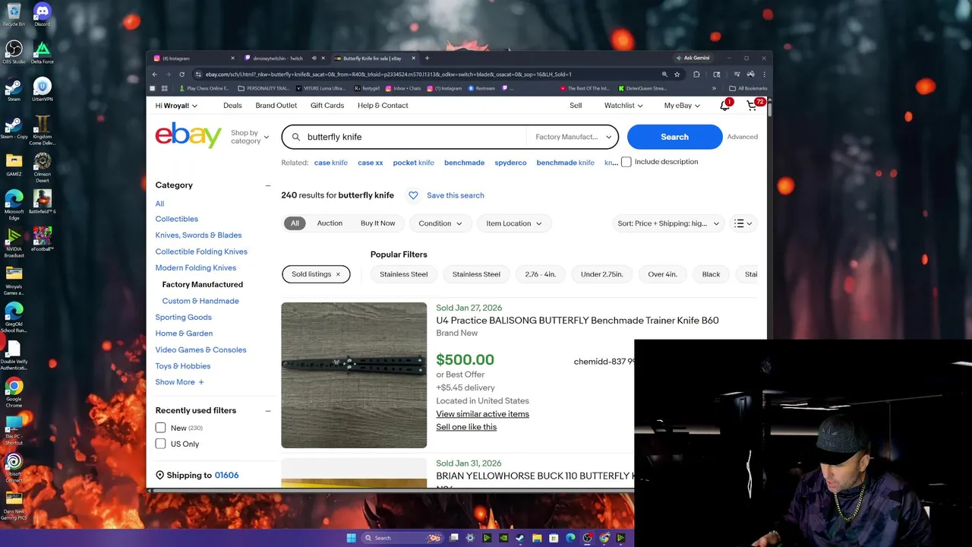Viewport: 972px width, 547px height.
Task: Collapse the Category sidebar section
Action: (x=267, y=185)
